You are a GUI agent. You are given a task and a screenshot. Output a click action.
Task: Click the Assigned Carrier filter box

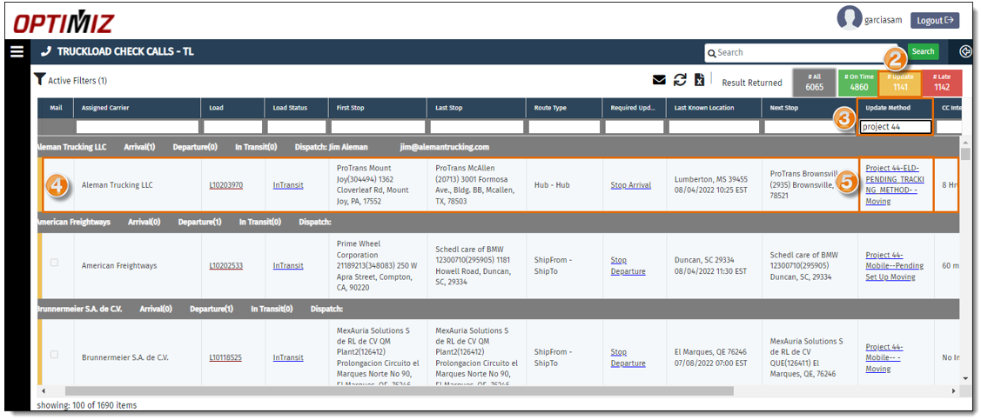137,127
